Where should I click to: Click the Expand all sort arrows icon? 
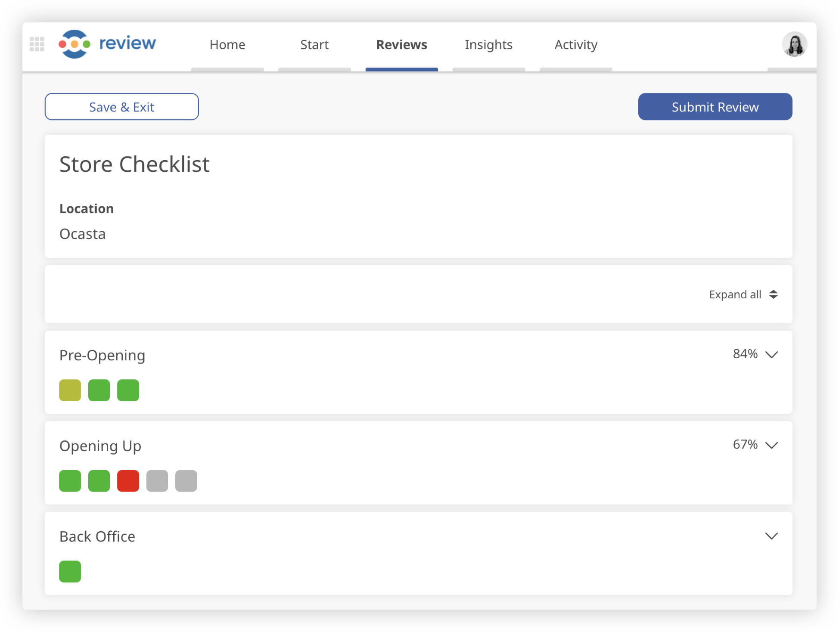774,294
